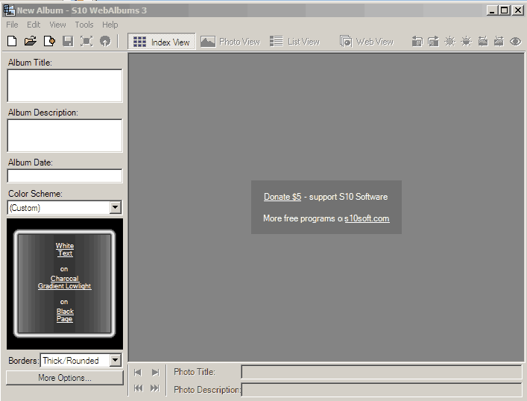Click the Charcoal Gradient Lowlight color link

tap(65, 282)
